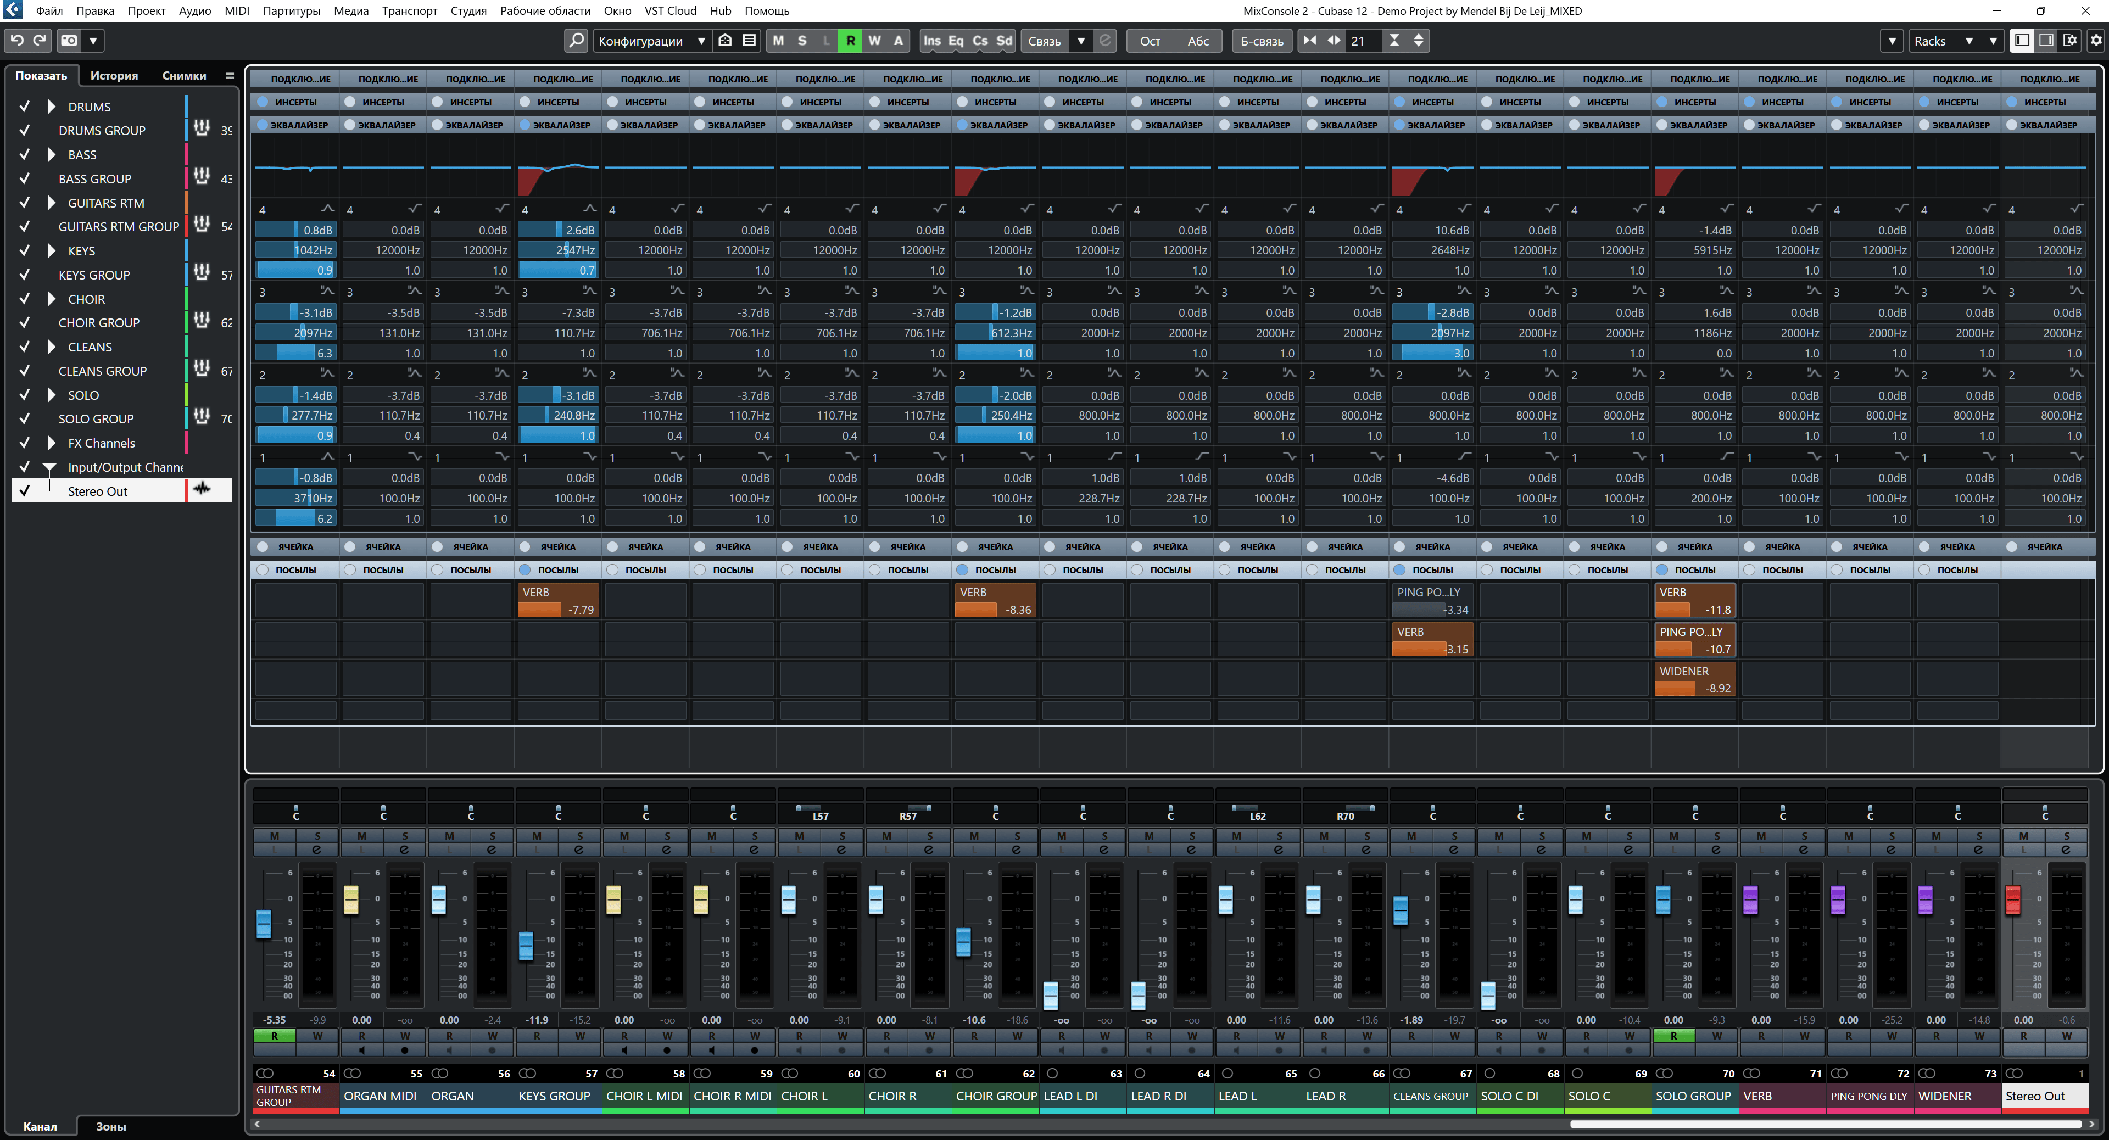This screenshot has width=2109, height=1140.
Task: Switch to the История tab
Action: click(114, 75)
